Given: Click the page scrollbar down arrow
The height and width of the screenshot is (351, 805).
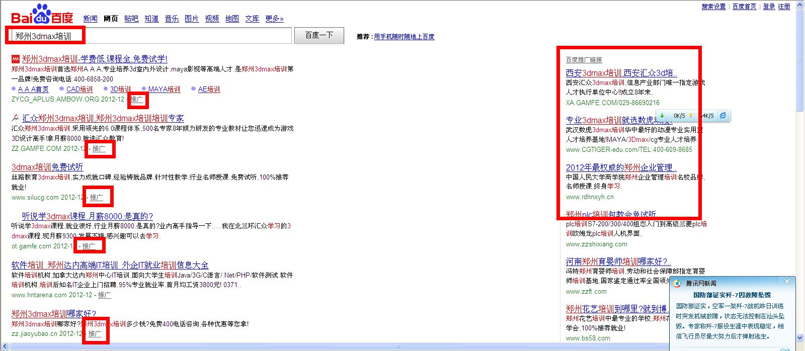Looking at the screenshot, I should coord(800,338).
